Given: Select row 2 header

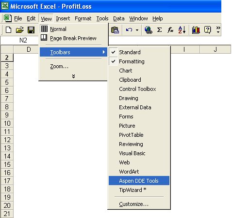Looking at the screenshot, I should click(7, 58).
